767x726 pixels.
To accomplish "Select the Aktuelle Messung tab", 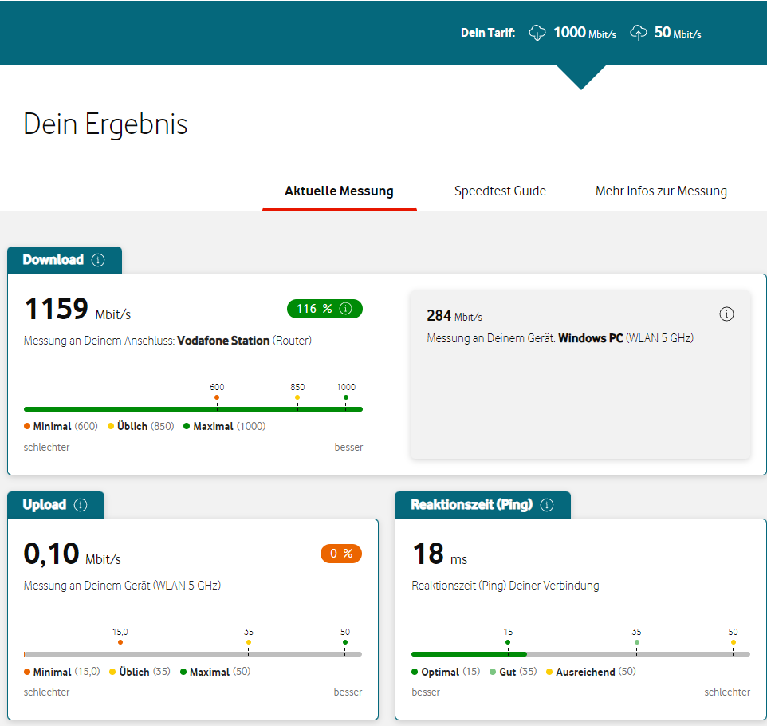I will coord(339,191).
